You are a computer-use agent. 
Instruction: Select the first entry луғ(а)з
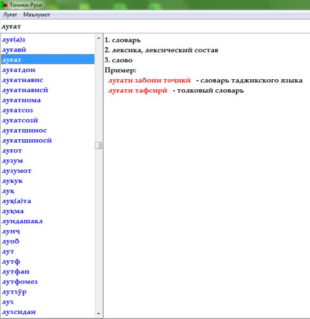13,40
